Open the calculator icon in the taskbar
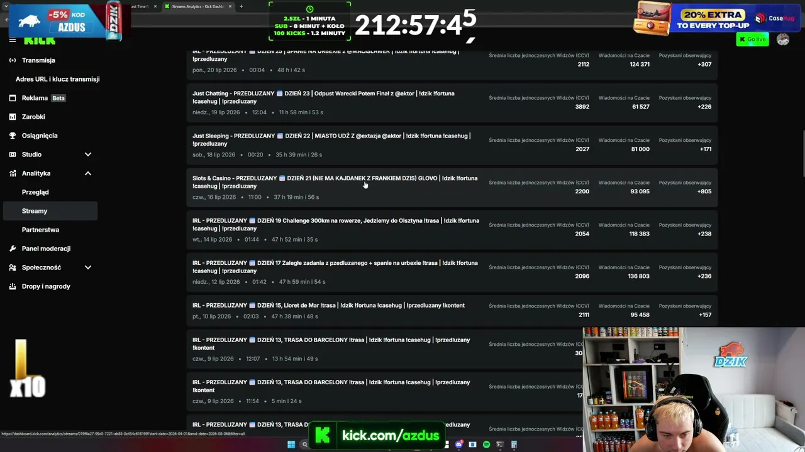This screenshot has height=452, width=805. 514,444
